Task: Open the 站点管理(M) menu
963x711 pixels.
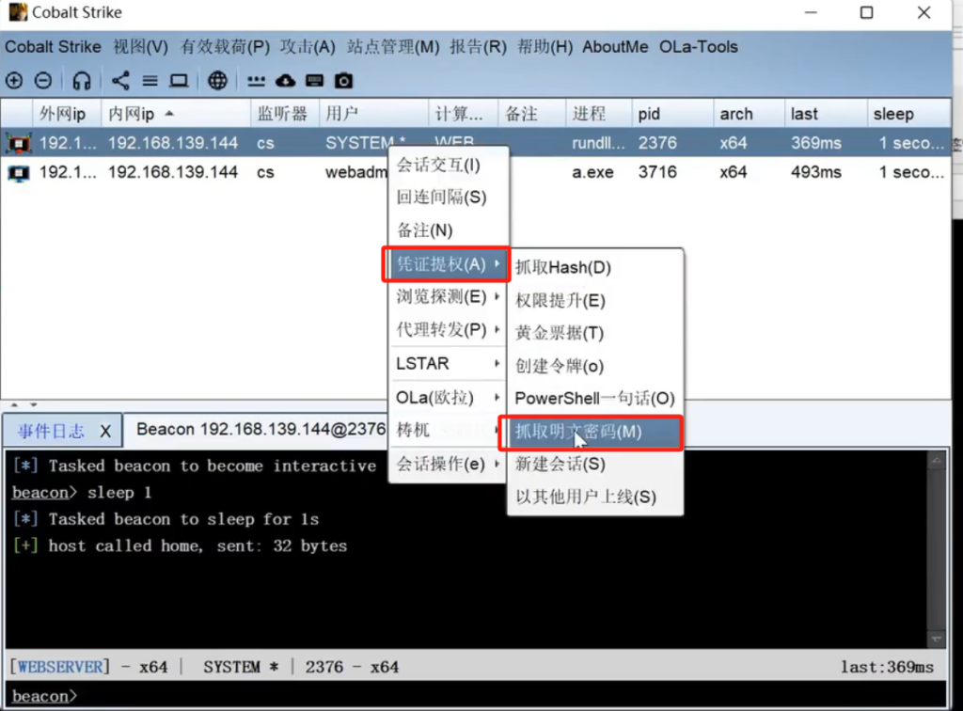Action: pos(393,47)
